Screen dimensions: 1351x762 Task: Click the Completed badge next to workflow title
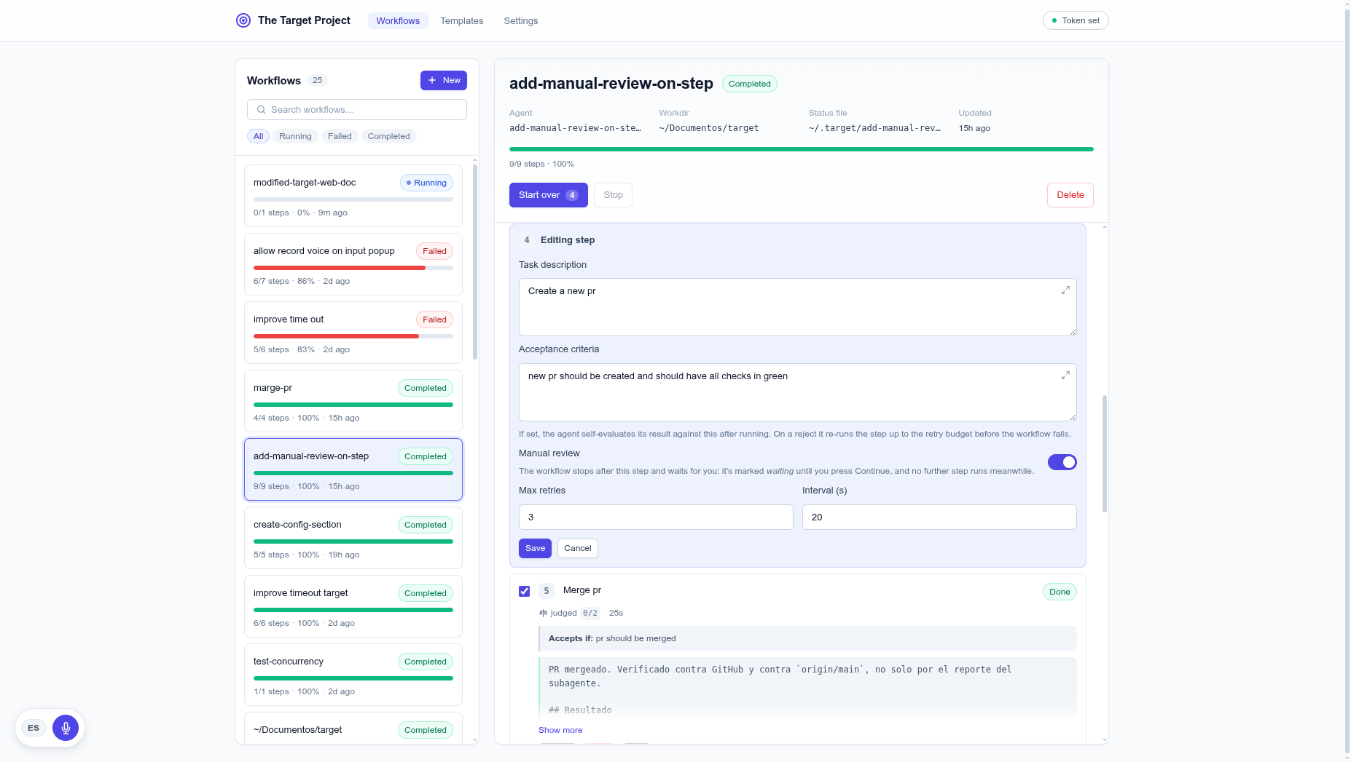[749, 84]
